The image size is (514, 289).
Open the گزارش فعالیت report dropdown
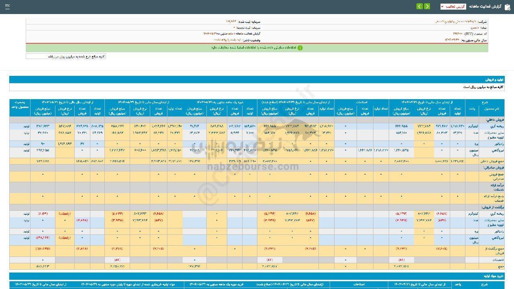[453, 6]
